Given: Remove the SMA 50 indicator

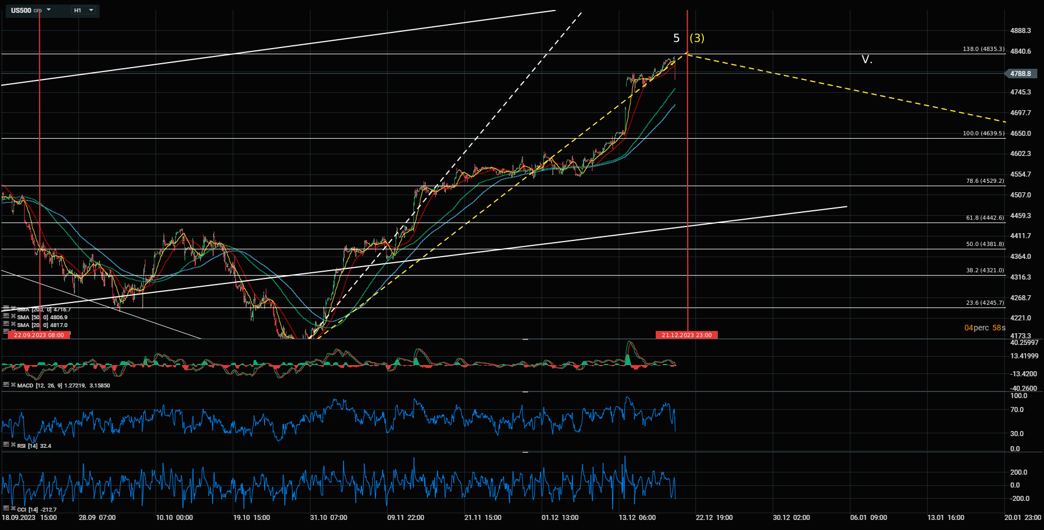Looking at the screenshot, I should (x=13, y=316).
